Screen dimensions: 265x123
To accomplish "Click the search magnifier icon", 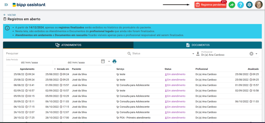I will coord(129,54).
